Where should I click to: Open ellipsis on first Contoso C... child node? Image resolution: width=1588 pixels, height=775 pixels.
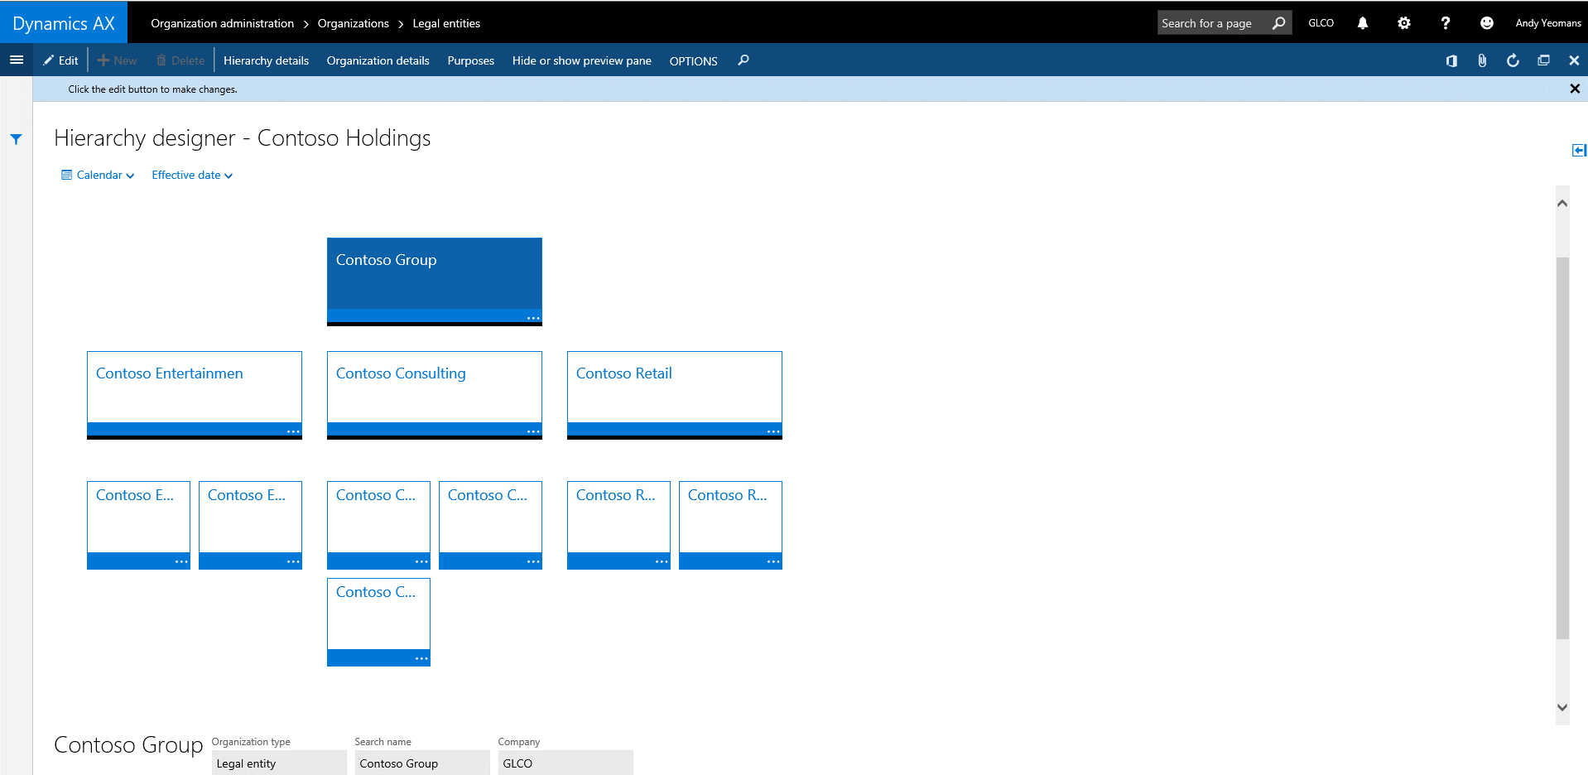pos(421,561)
